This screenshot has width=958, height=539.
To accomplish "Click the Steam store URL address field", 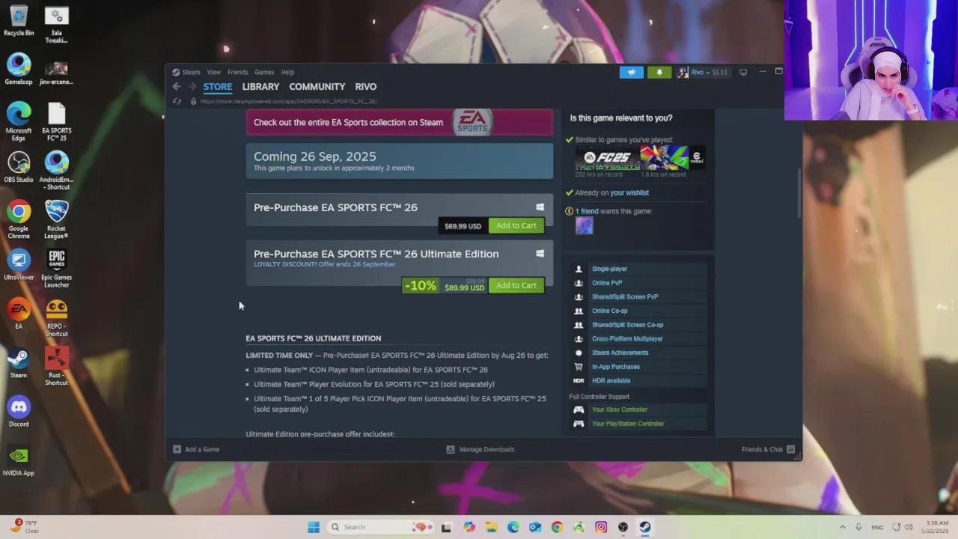I will (x=289, y=101).
